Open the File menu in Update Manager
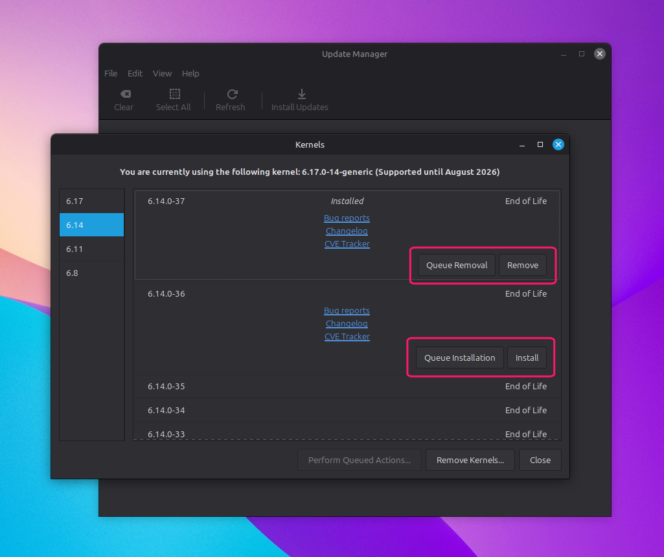This screenshot has width=664, height=557. [111, 73]
